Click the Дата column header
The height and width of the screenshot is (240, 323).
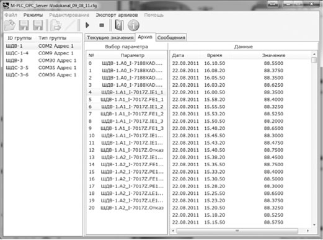pos(178,55)
